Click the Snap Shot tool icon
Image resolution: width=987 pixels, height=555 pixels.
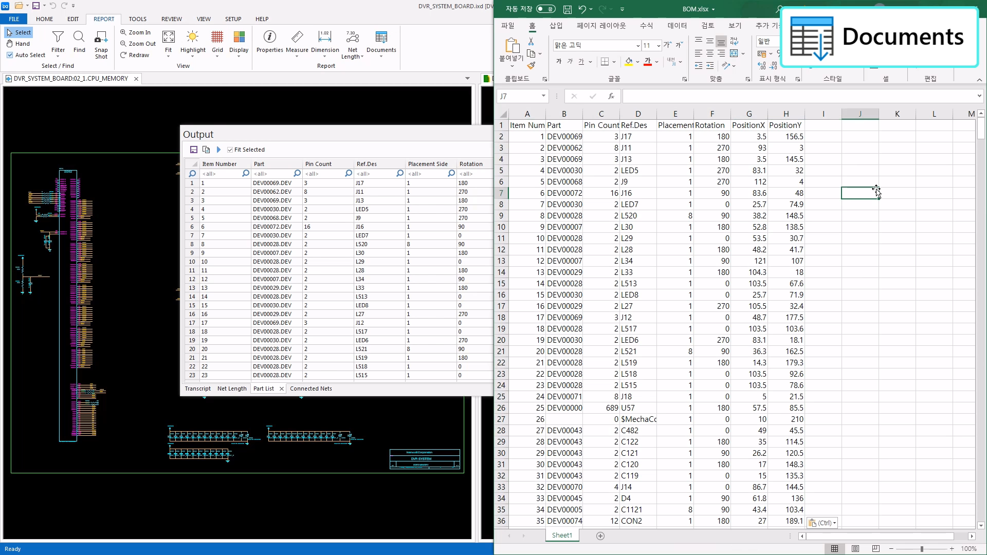coord(101,37)
